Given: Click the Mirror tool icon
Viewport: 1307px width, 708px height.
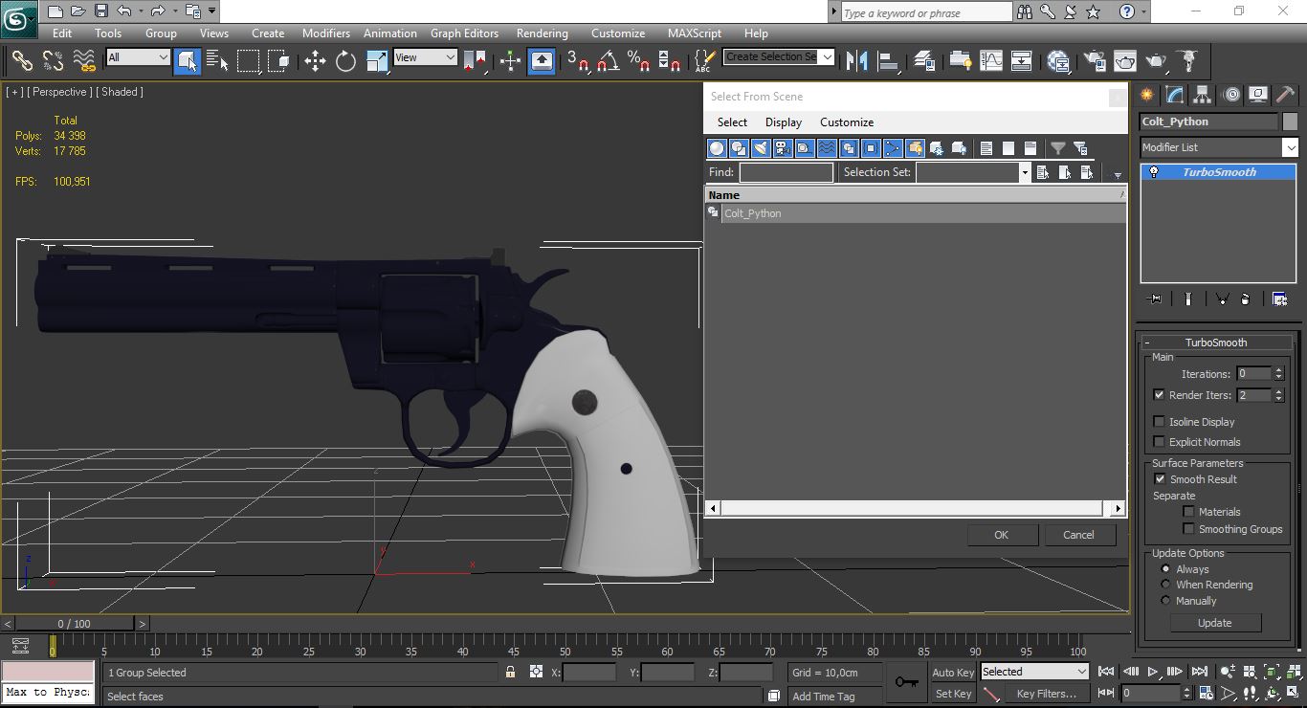Looking at the screenshot, I should tap(857, 61).
